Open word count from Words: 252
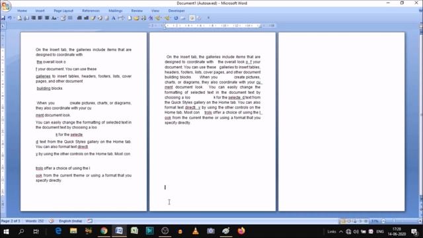The image size is (423, 238). (x=34, y=221)
